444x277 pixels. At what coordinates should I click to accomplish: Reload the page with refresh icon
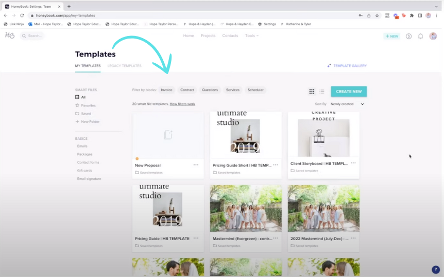tap(22, 15)
